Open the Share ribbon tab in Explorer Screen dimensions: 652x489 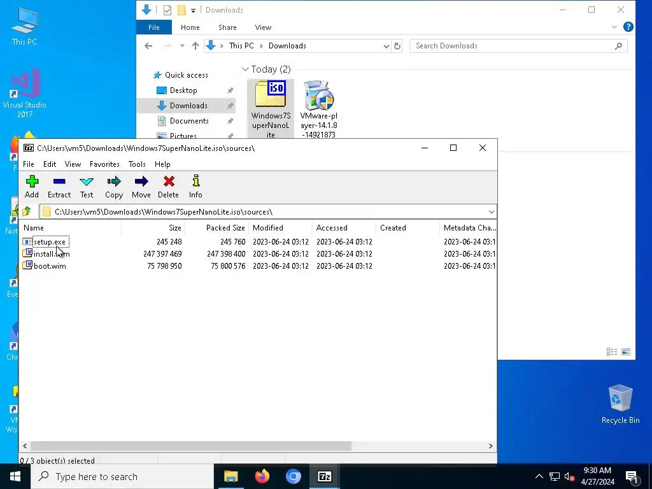click(227, 27)
